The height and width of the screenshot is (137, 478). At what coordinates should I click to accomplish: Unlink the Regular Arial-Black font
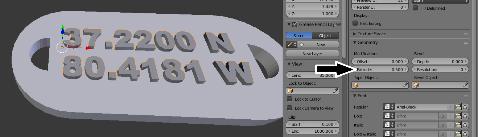[x=465, y=107]
